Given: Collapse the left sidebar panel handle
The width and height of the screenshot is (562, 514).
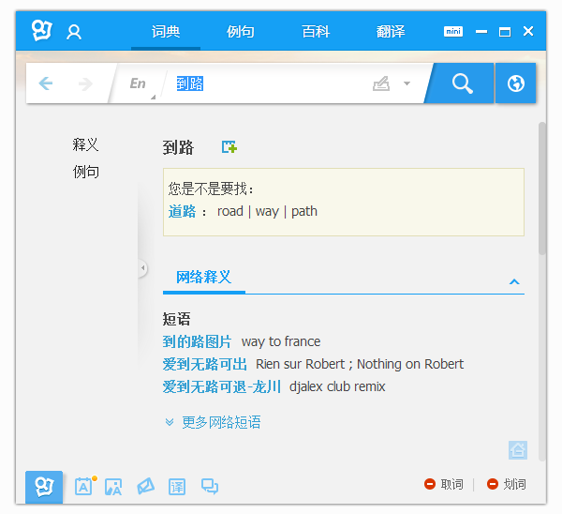Looking at the screenshot, I should pos(143,267).
